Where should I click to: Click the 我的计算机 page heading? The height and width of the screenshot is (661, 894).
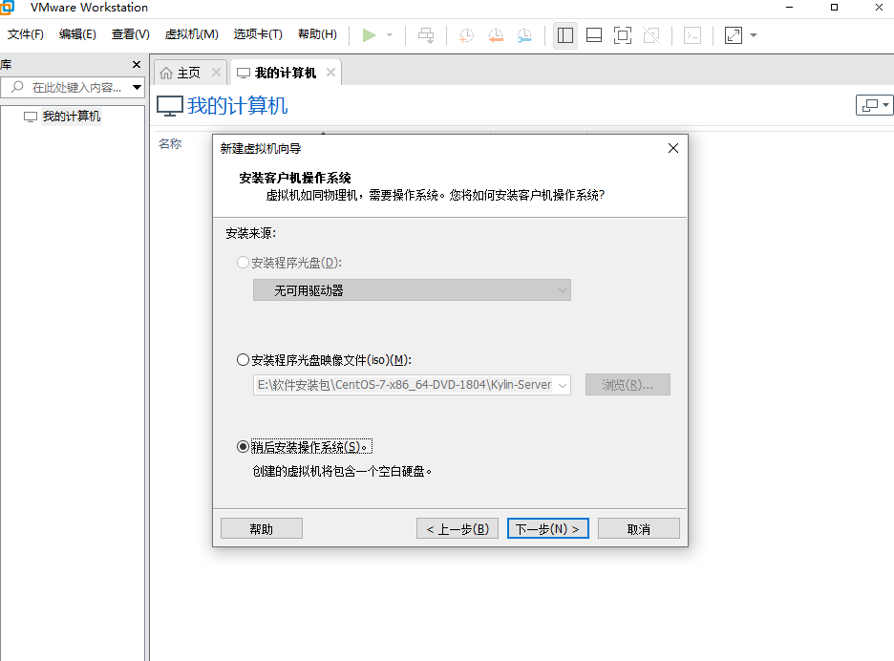pos(238,106)
